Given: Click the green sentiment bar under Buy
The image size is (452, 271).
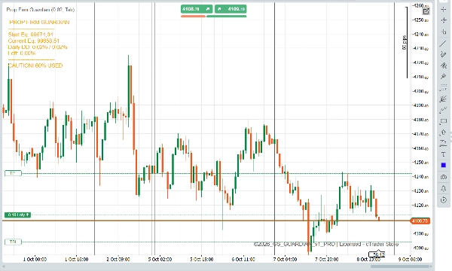Looking at the screenshot, I should click(227, 16).
